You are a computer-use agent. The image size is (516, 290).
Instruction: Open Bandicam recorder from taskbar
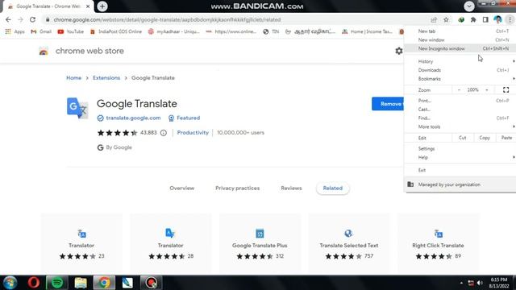[151, 283]
